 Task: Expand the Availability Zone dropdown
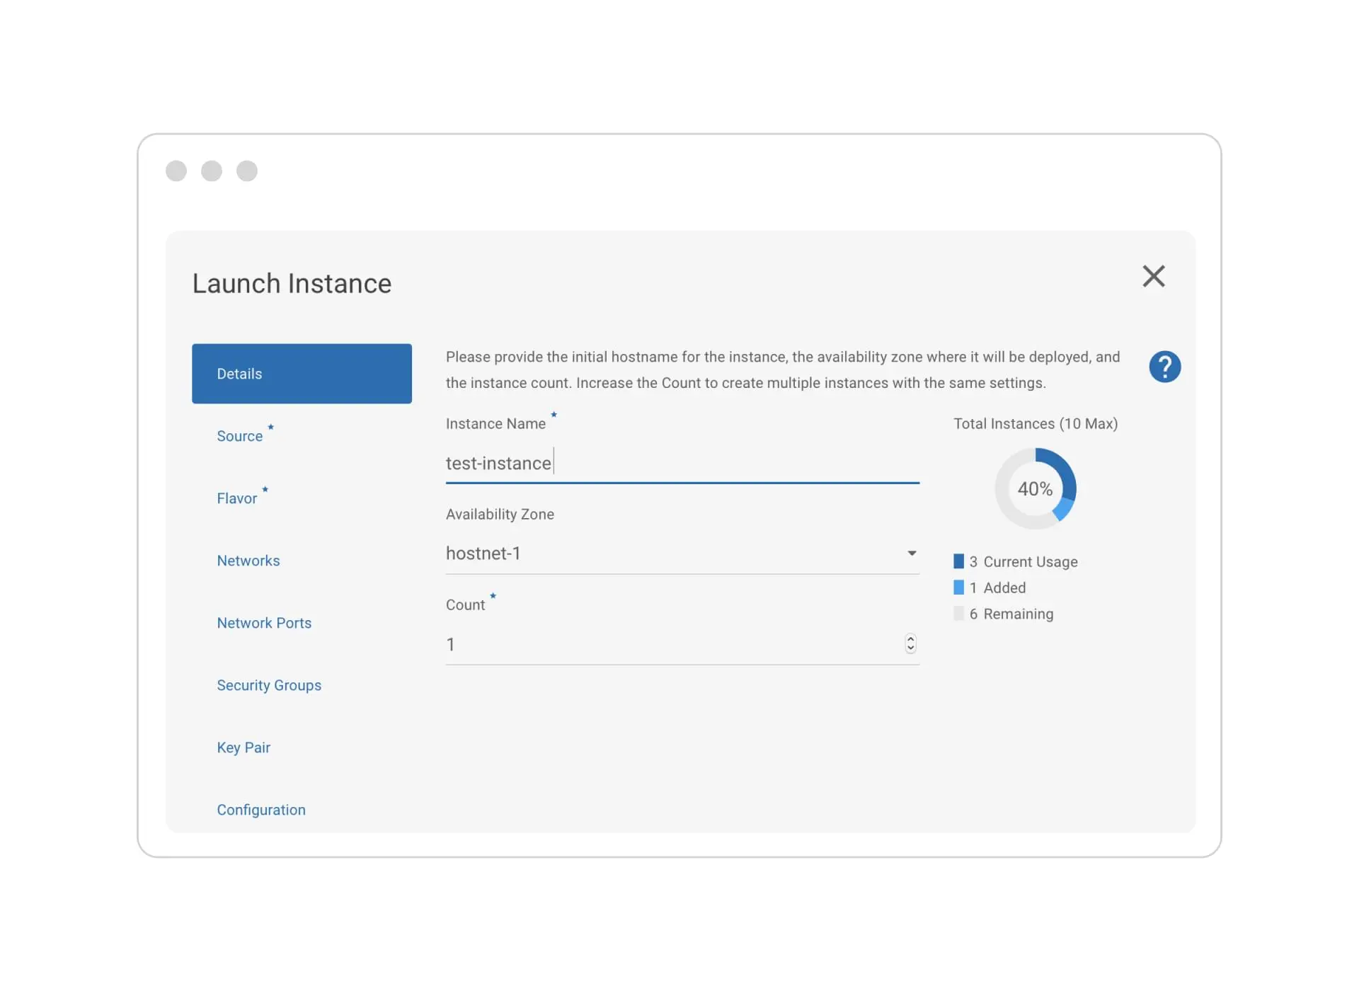click(682, 554)
